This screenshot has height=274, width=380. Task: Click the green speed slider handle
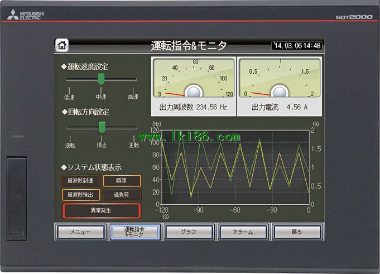click(101, 79)
